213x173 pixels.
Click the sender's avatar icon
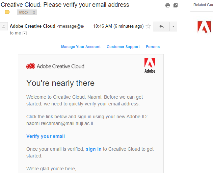pyautogui.click(x=4, y=26)
